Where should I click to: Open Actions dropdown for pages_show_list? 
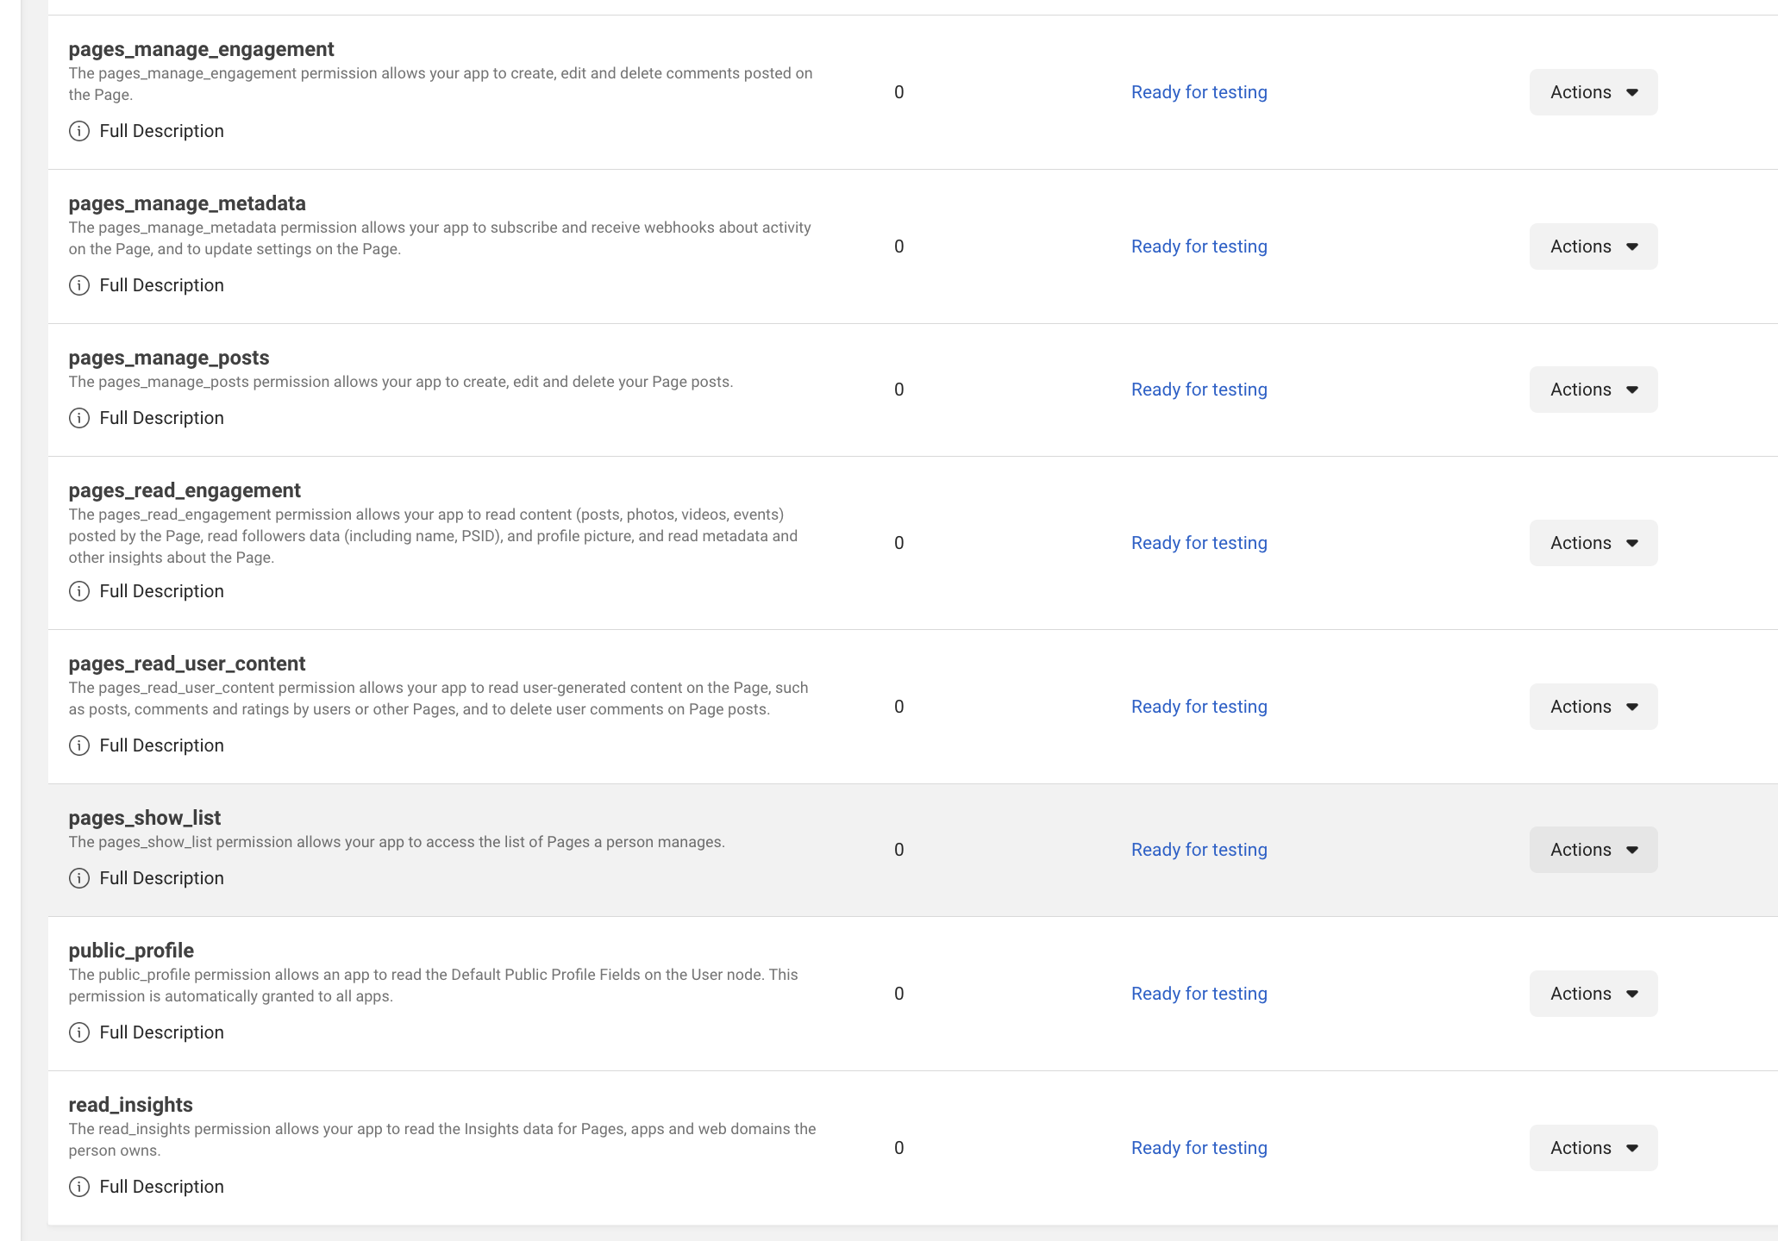pyautogui.click(x=1593, y=850)
